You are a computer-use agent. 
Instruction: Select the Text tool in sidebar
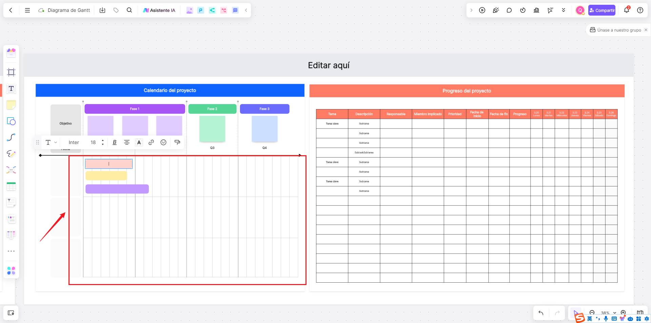(11, 88)
